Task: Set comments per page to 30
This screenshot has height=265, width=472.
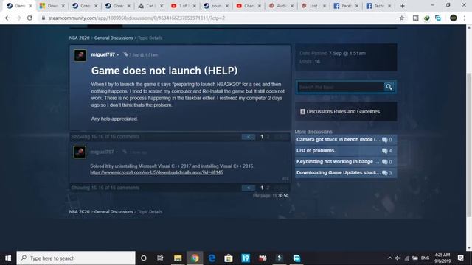Action: click(x=280, y=196)
